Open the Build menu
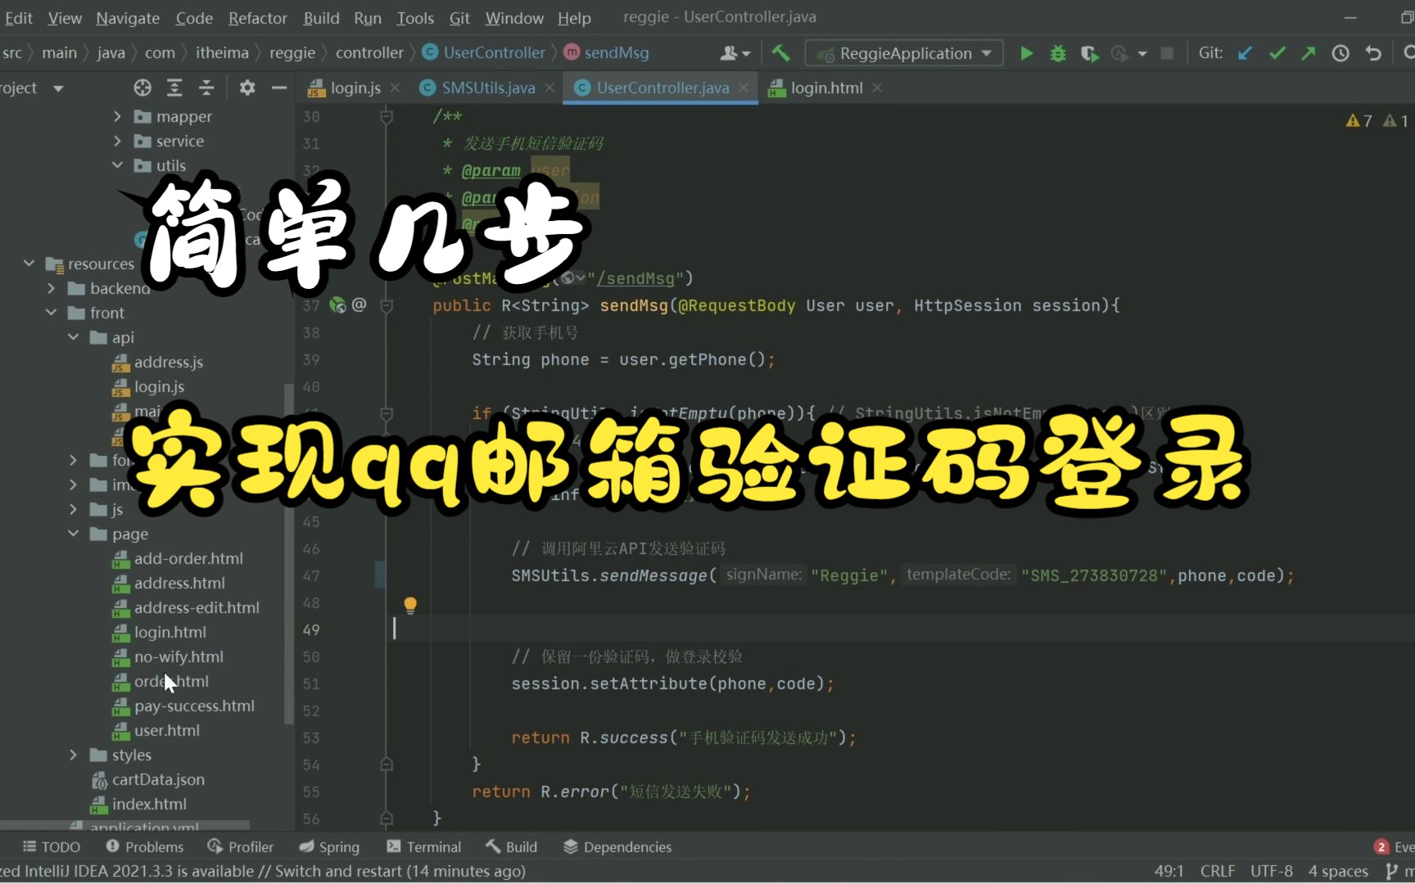Image resolution: width=1415 pixels, height=884 pixels. [321, 17]
